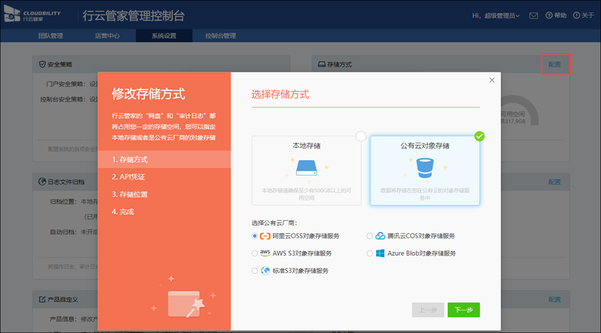Close the storage dialog with X

tap(492, 80)
